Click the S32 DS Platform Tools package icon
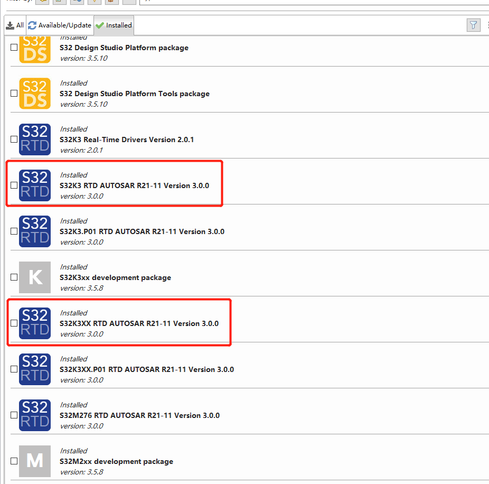 [35, 93]
